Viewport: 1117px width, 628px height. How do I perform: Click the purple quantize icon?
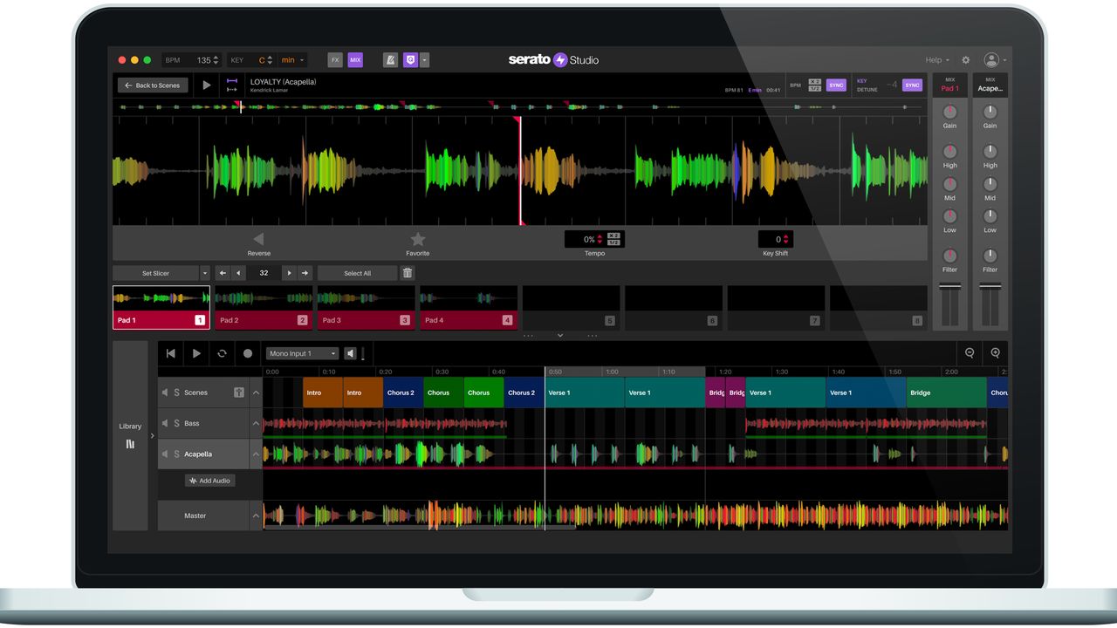pos(410,60)
